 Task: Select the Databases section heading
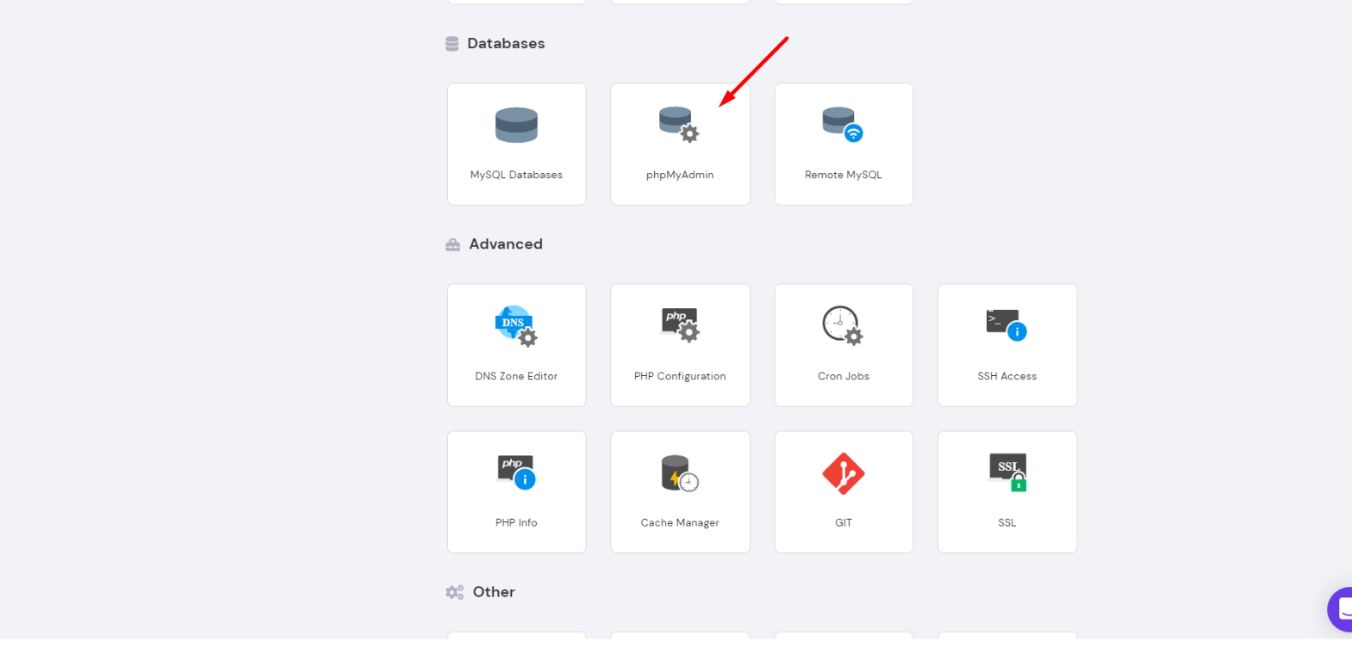pyautogui.click(x=506, y=43)
